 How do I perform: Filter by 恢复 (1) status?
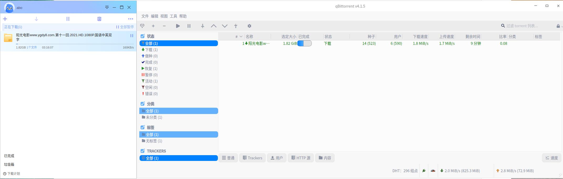click(x=179, y=69)
